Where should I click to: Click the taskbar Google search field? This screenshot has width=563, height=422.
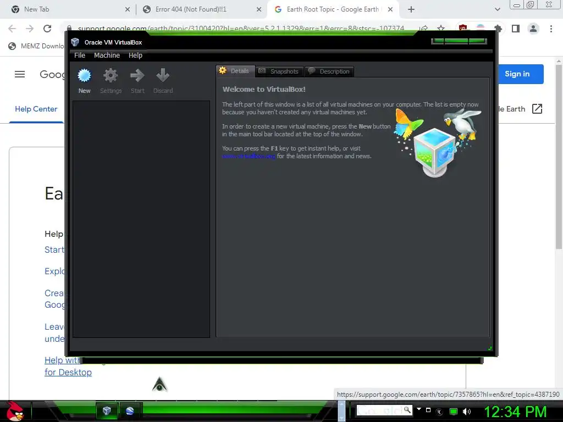click(379, 410)
